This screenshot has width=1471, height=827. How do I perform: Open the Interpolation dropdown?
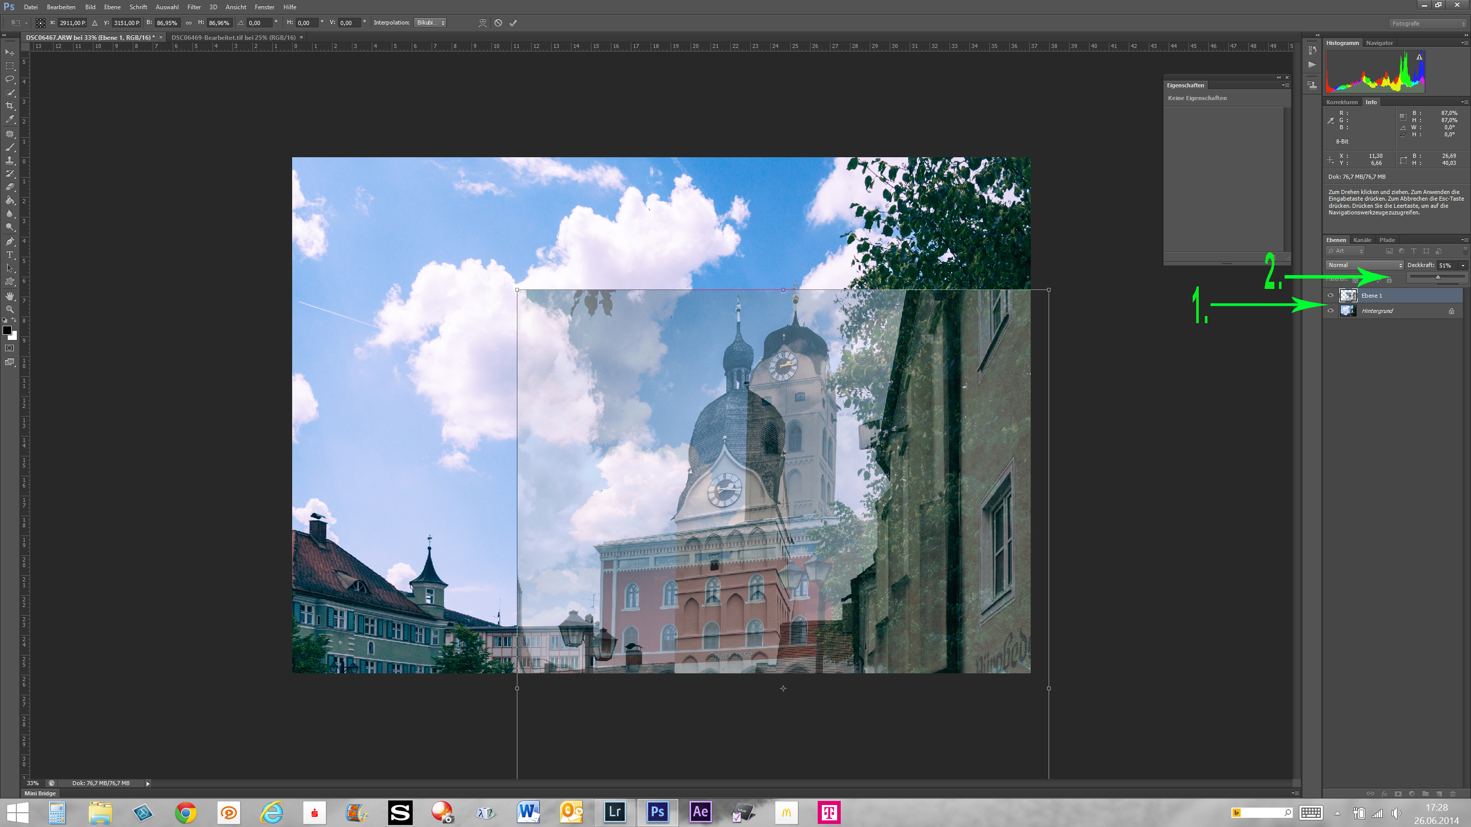click(x=430, y=23)
